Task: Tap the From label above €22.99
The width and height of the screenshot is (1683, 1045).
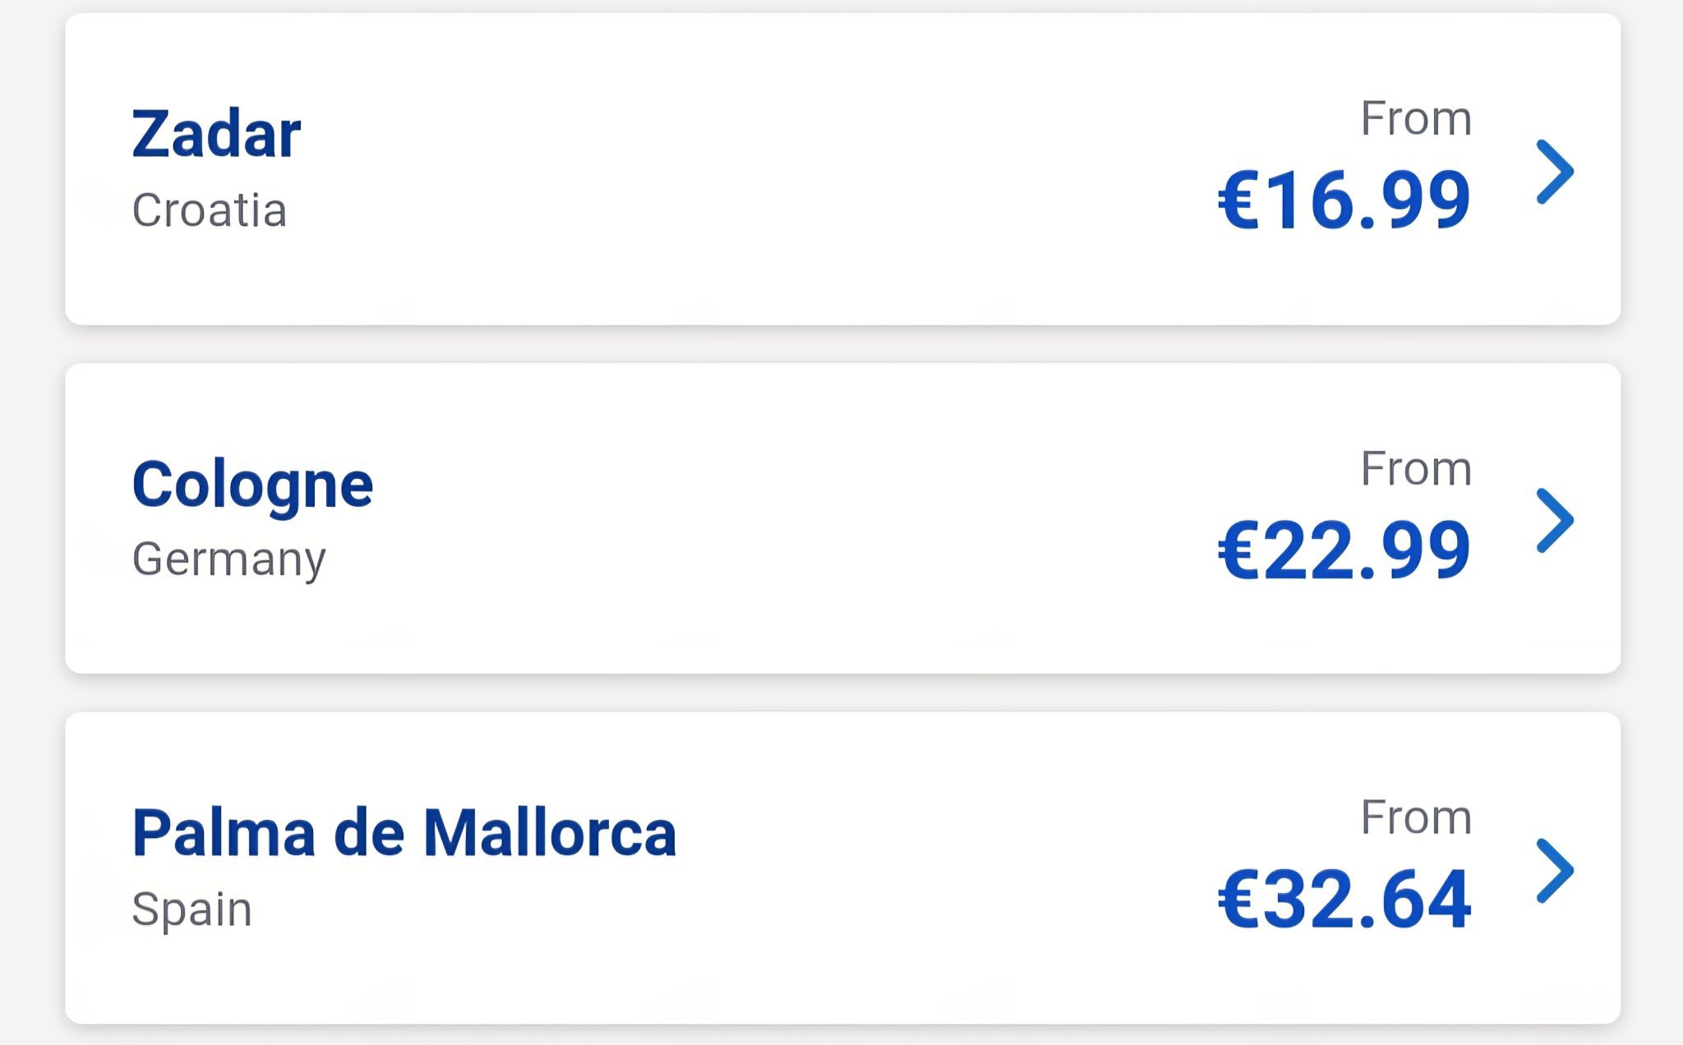Action: tap(1416, 468)
